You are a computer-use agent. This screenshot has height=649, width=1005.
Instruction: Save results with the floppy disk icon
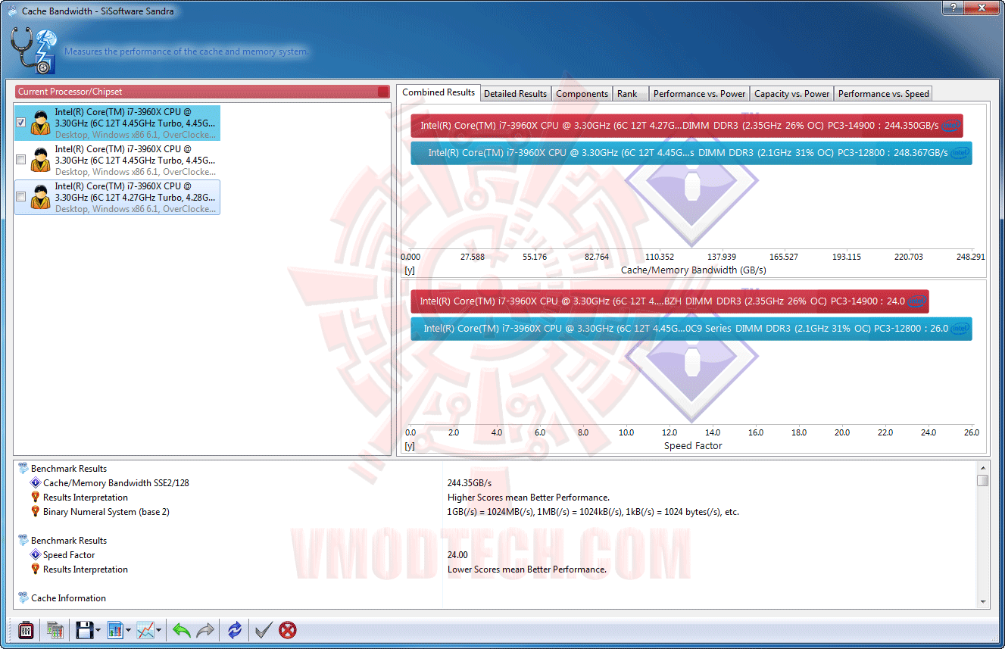pos(83,629)
